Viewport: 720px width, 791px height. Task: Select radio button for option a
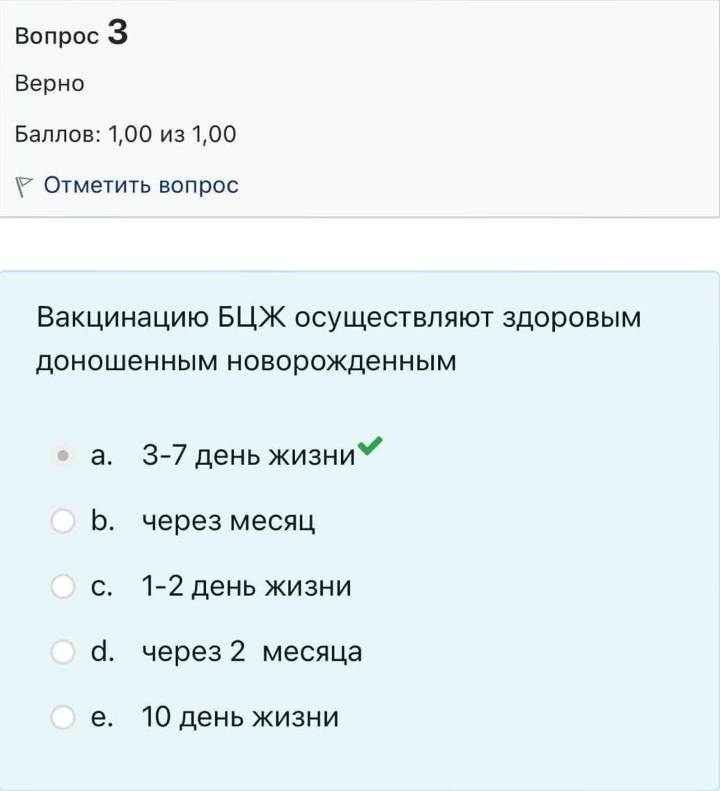(x=63, y=456)
